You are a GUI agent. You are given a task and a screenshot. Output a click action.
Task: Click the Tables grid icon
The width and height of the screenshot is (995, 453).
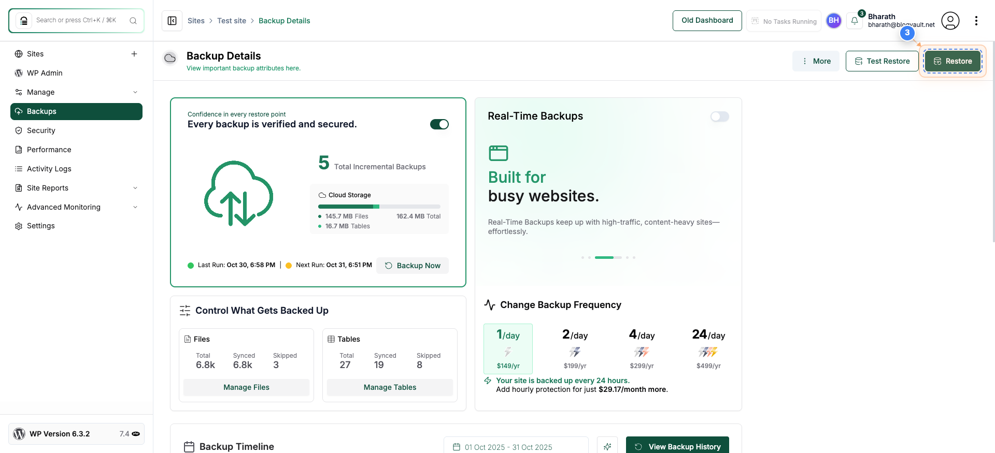click(331, 339)
